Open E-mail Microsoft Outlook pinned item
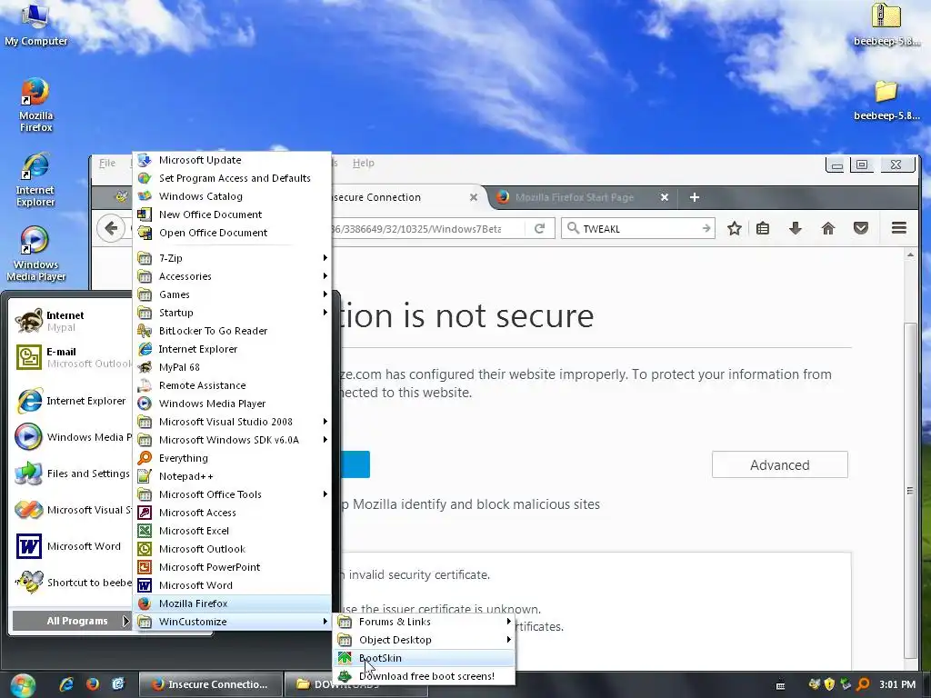This screenshot has height=698, width=931. coord(71,357)
